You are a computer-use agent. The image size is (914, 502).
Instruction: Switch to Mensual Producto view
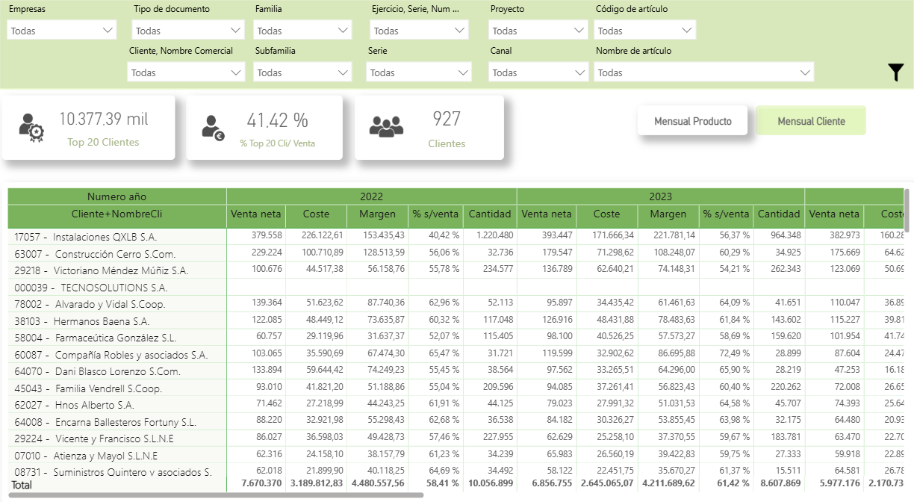pos(692,121)
